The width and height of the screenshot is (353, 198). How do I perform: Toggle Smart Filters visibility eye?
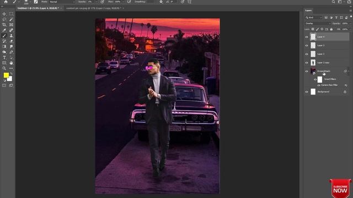[315, 79]
